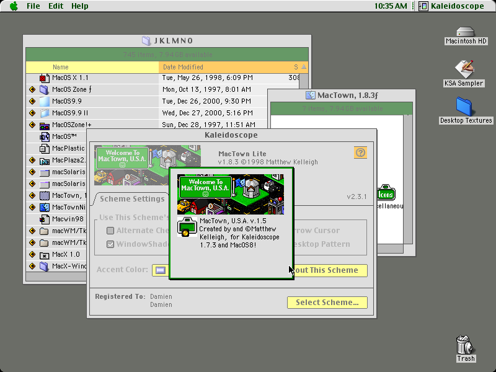Viewport: 496px width, 372px height.
Task: Expand the MacX 1.0 folder row
Action: tap(32, 254)
